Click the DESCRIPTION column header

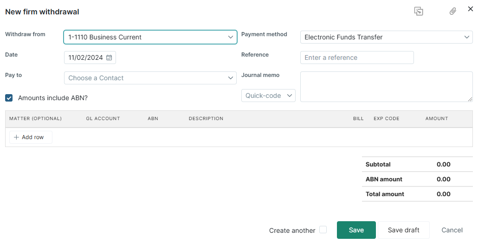(x=206, y=118)
